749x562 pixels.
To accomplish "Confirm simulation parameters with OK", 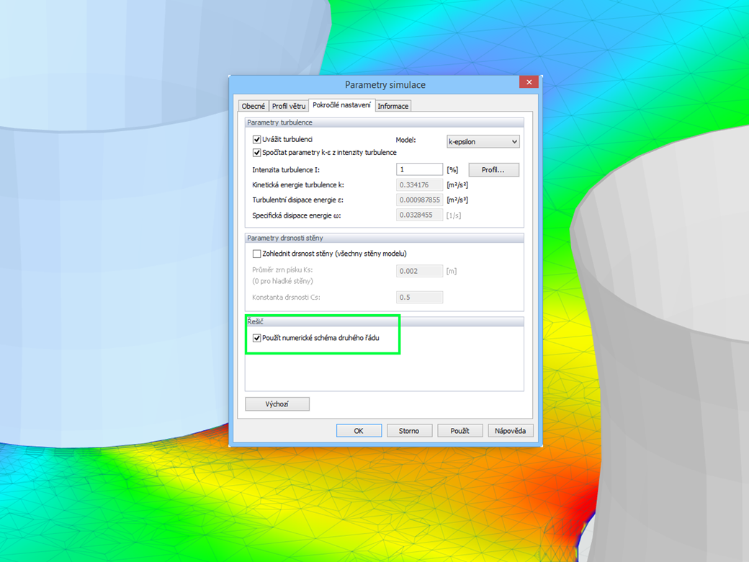I will coord(359,430).
